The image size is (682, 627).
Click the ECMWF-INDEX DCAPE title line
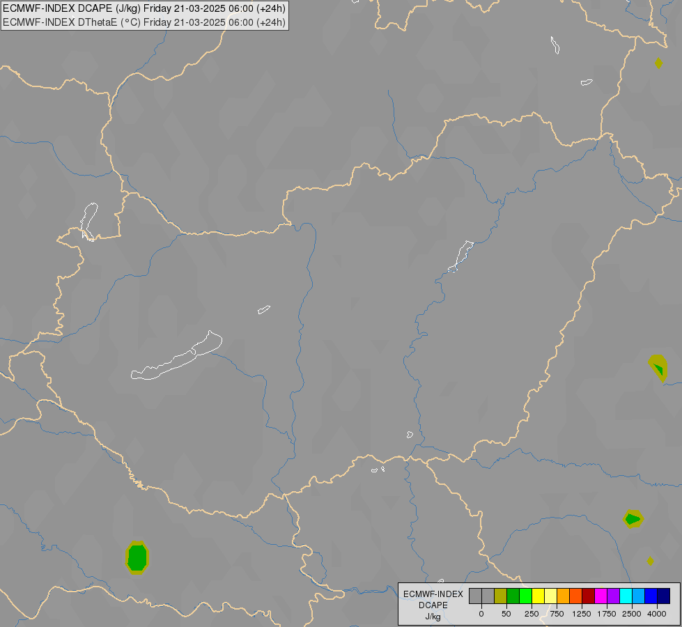pos(144,8)
